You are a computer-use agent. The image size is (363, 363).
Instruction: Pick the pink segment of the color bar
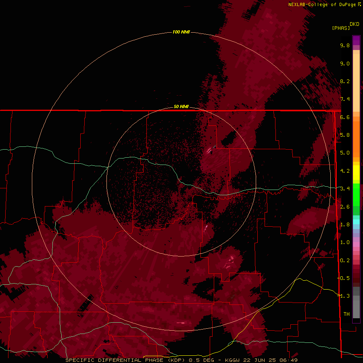tap(356, 244)
